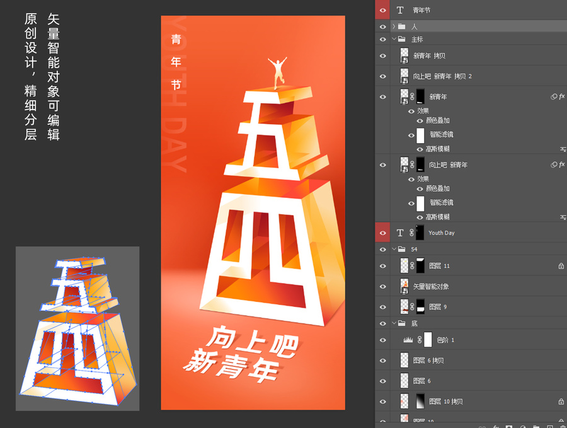This screenshot has height=428, width=567.
Task: Click the levels adjustment icon of 色阶 1
Action: point(408,340)
